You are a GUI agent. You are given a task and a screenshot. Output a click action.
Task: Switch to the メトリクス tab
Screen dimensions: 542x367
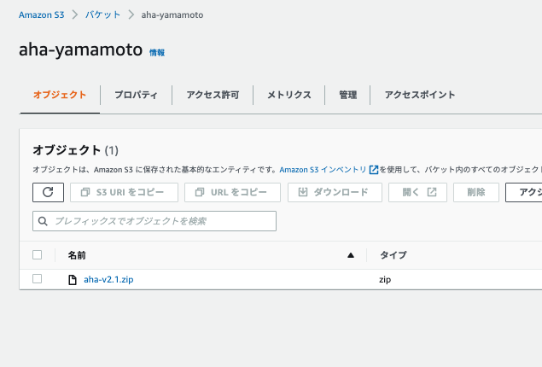[289, 95]
